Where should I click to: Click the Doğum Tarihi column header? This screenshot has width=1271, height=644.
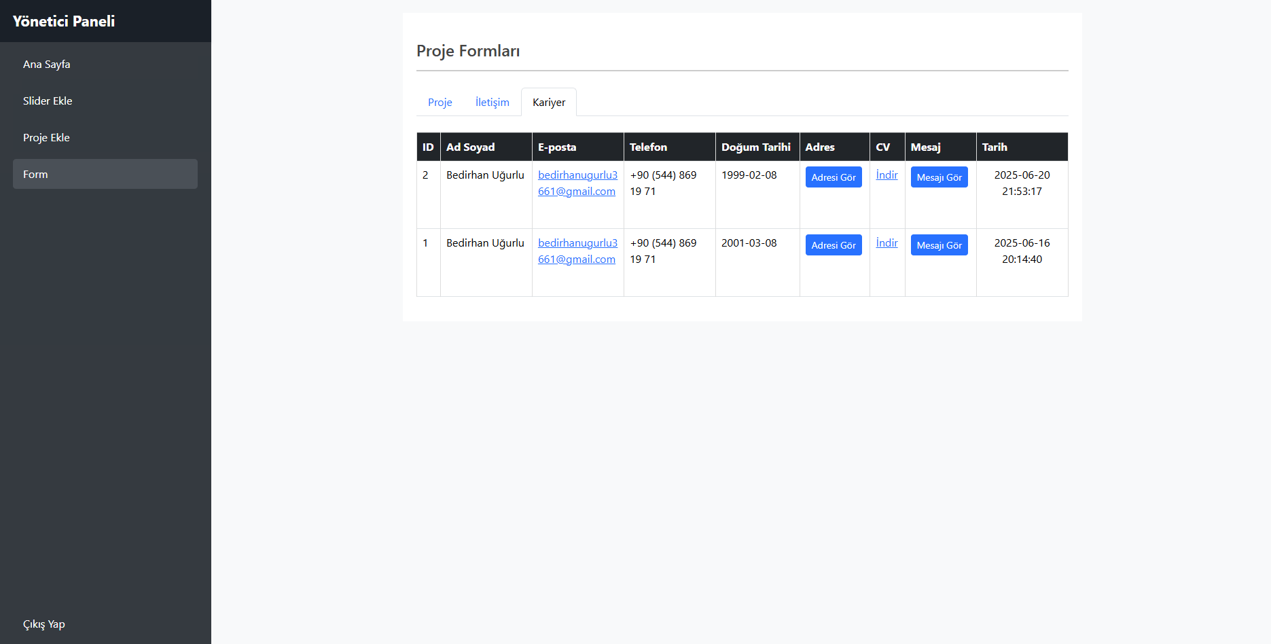coord(755,147)
